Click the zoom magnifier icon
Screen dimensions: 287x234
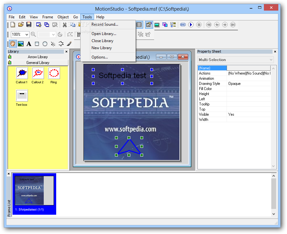point(33,34)
